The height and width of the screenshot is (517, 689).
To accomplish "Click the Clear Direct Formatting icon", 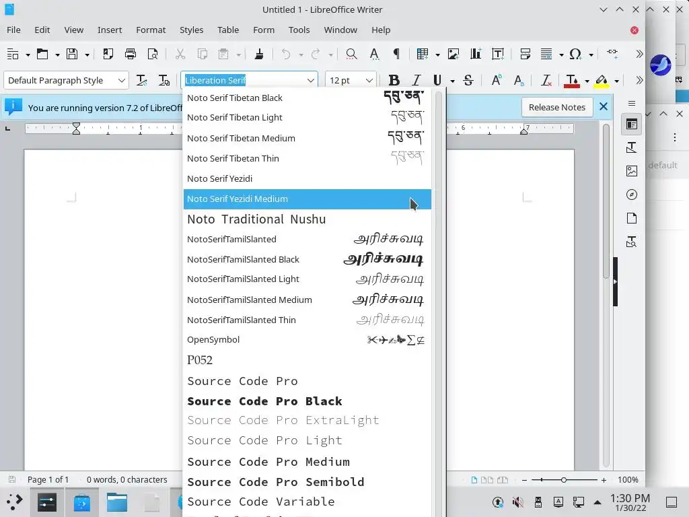I will click(546, 81).
